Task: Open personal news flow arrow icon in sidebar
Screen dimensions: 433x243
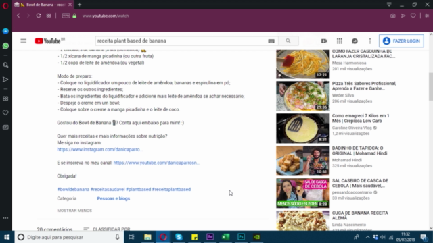Action: point(5,80)
